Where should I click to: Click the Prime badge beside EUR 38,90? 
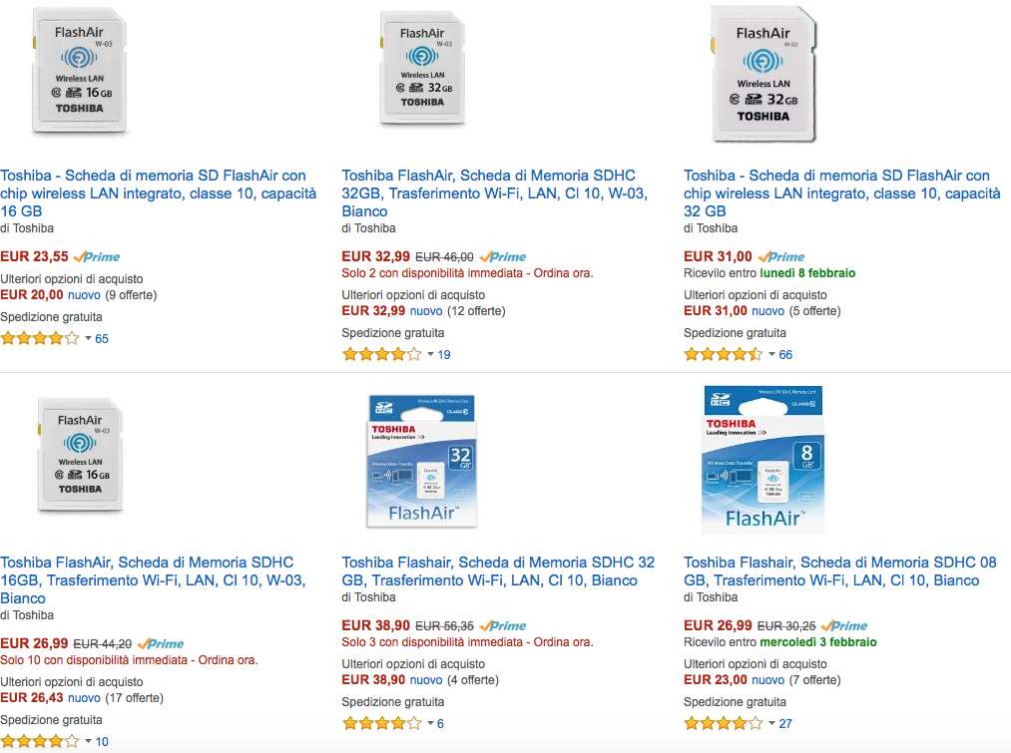click(x=503, y=625)
